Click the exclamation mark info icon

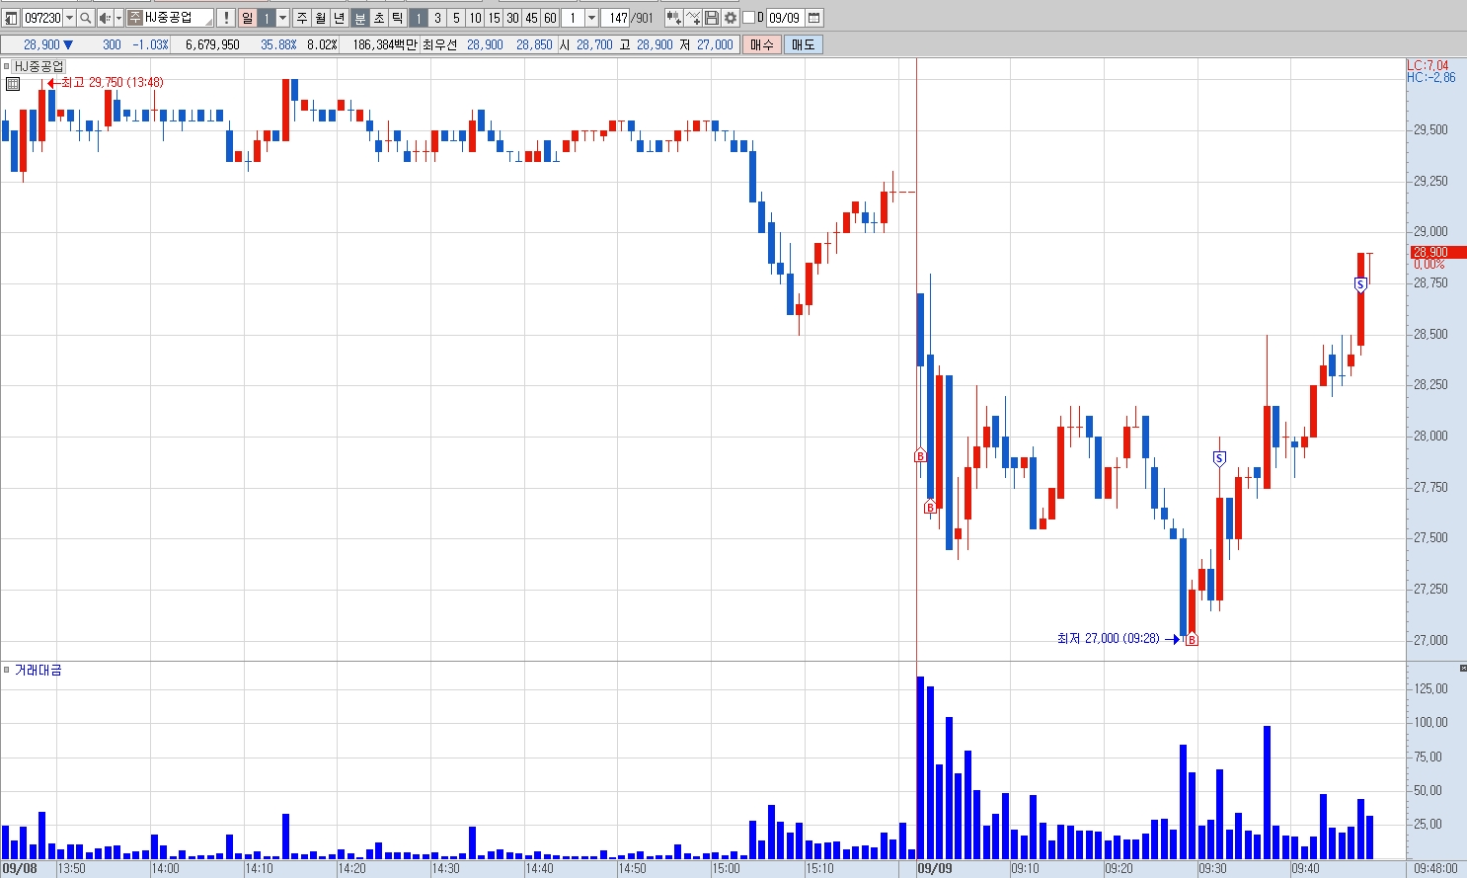tap(226, 18)
